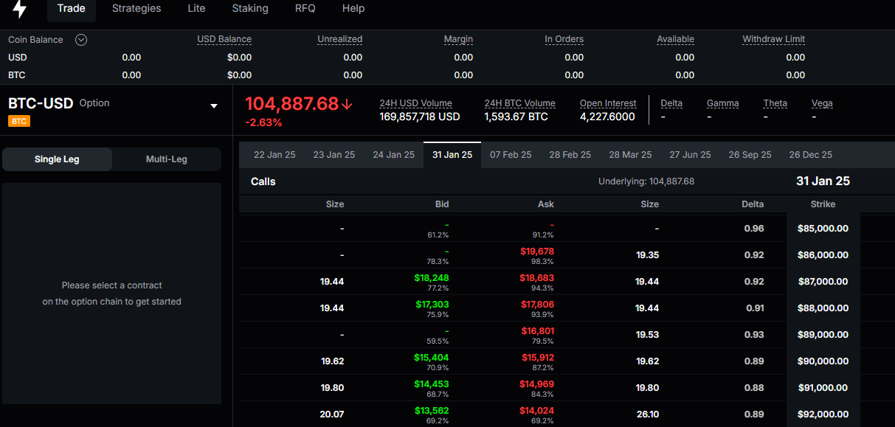Select the 22 Jan 25 expiry tab
The height and width of the screenshot is (427, 895).
274,155
